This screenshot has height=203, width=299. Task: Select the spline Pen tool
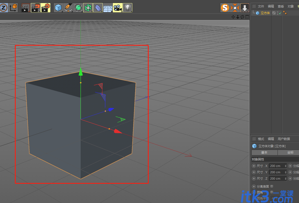[x=68, y=8]
